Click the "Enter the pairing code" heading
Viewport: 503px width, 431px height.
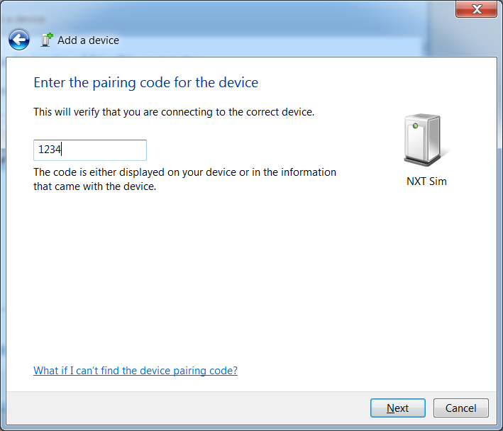pos(146,83)
